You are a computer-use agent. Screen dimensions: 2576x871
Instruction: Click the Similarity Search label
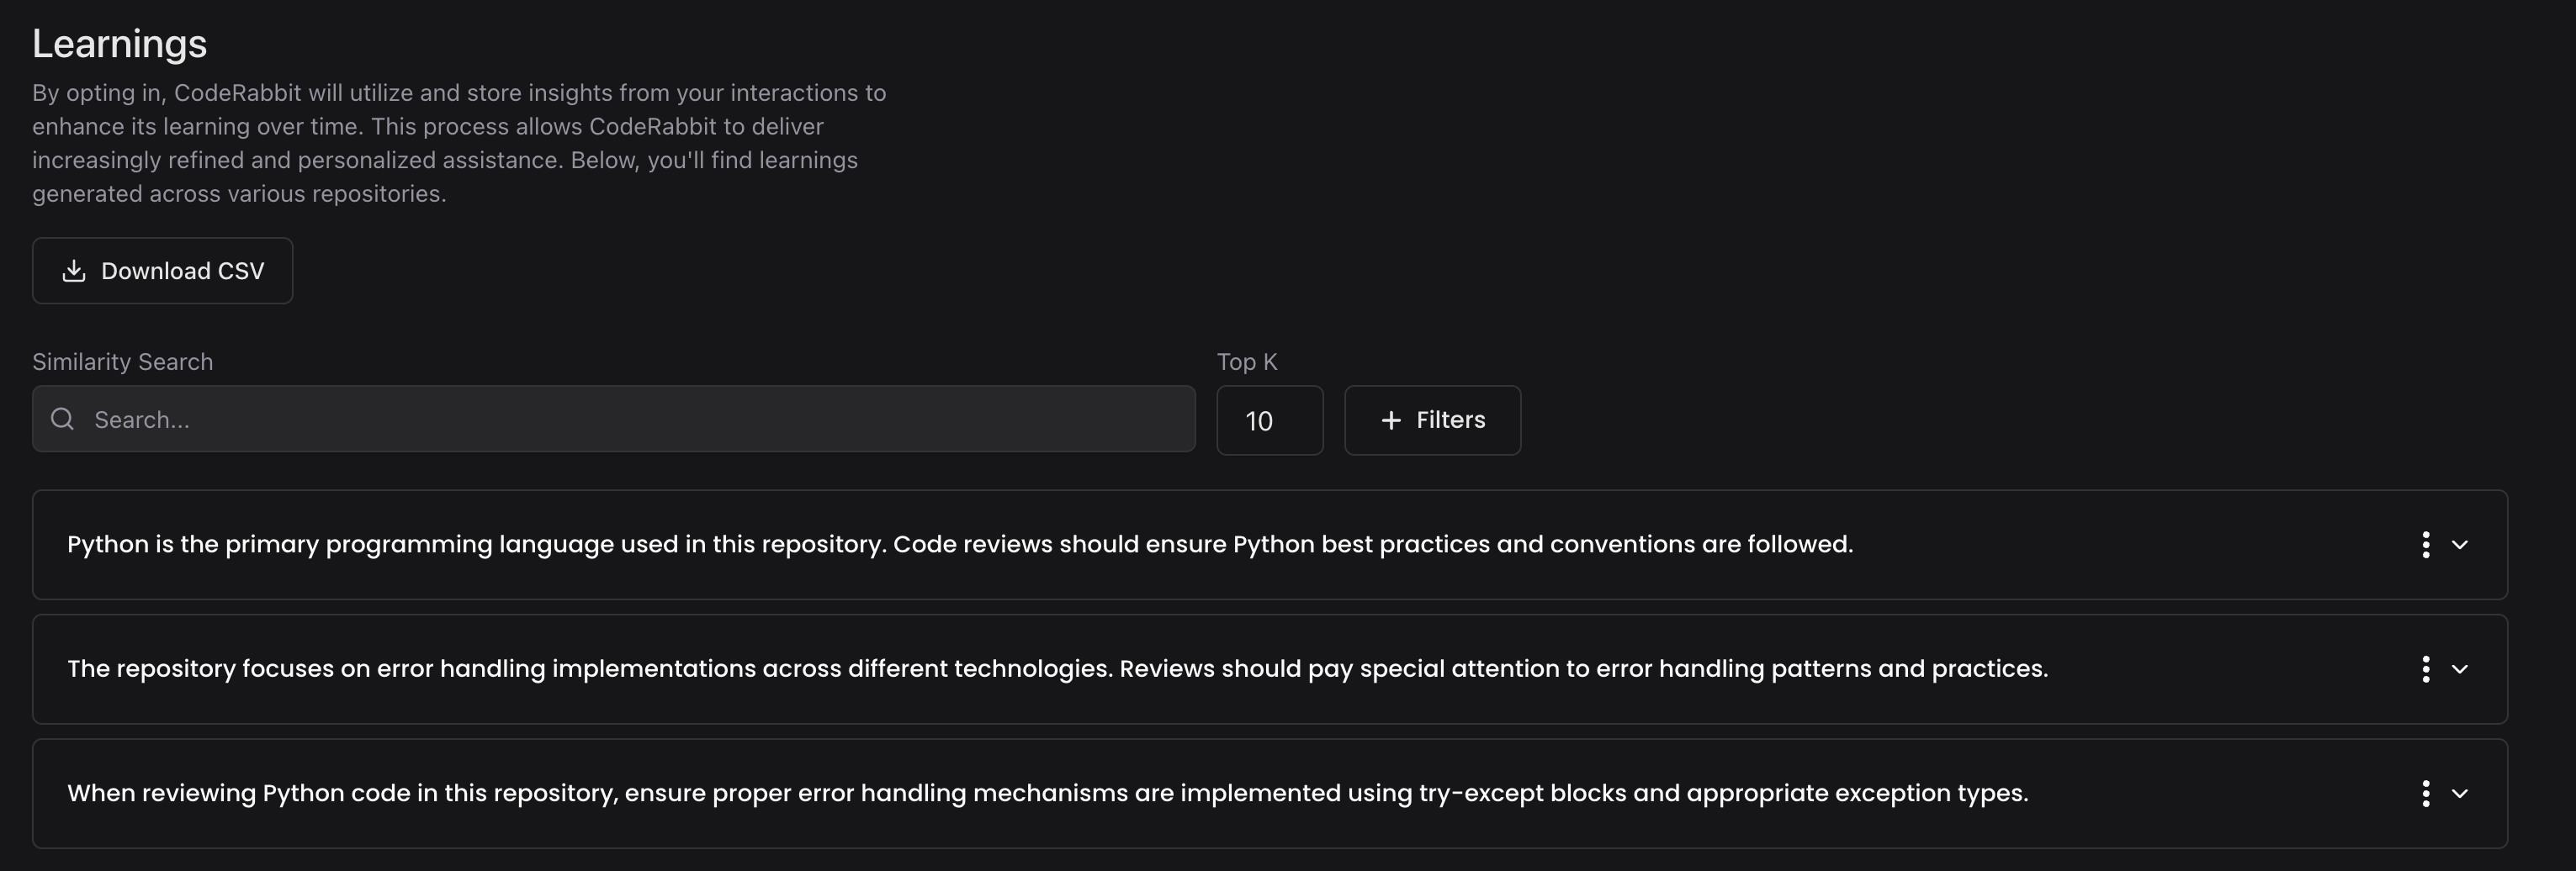[x=122, y=362]
